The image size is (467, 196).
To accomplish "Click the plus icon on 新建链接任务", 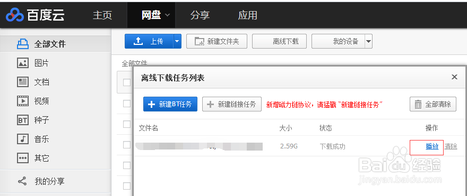I will [x=211, y=105].
